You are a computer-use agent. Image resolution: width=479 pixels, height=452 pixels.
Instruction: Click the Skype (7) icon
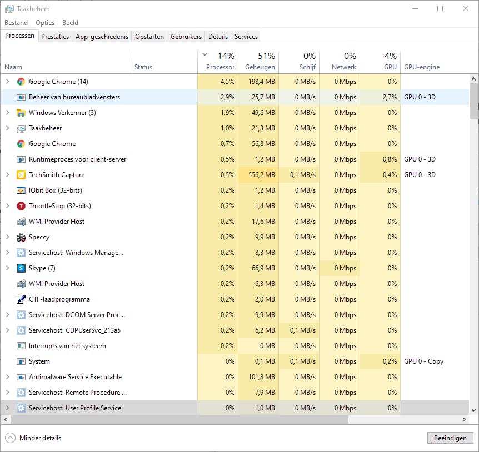21,268
